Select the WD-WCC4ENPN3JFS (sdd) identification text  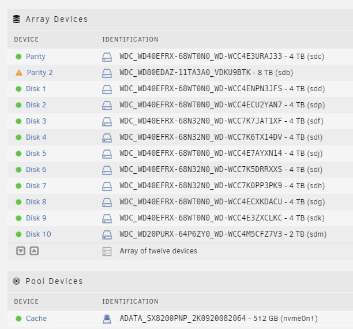pyautogui.click(x=222, y=89)
